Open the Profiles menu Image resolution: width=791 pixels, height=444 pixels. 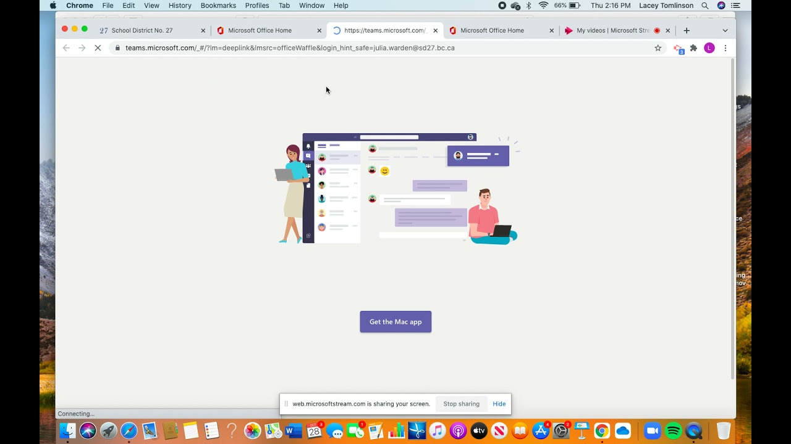pos(257,6)
